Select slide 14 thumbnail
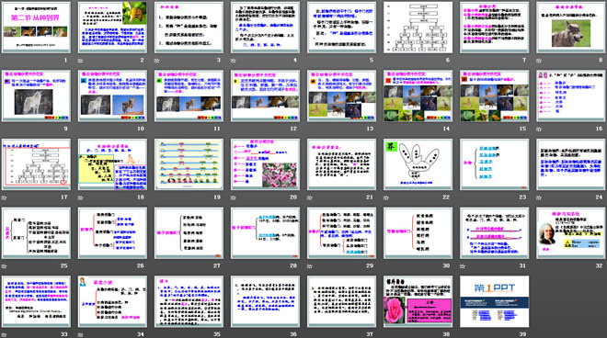 (418, 96)
